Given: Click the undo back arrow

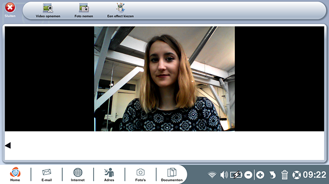Looking at the screenshot, I should [272, 175].
